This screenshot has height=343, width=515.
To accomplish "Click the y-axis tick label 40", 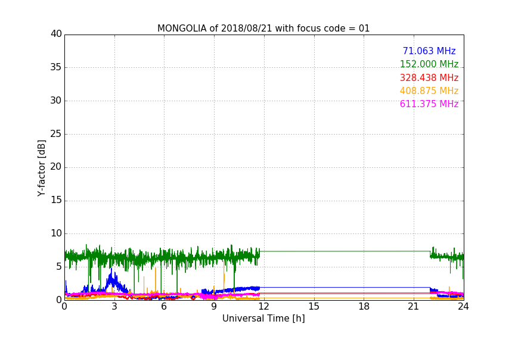I will coord(56,34).
